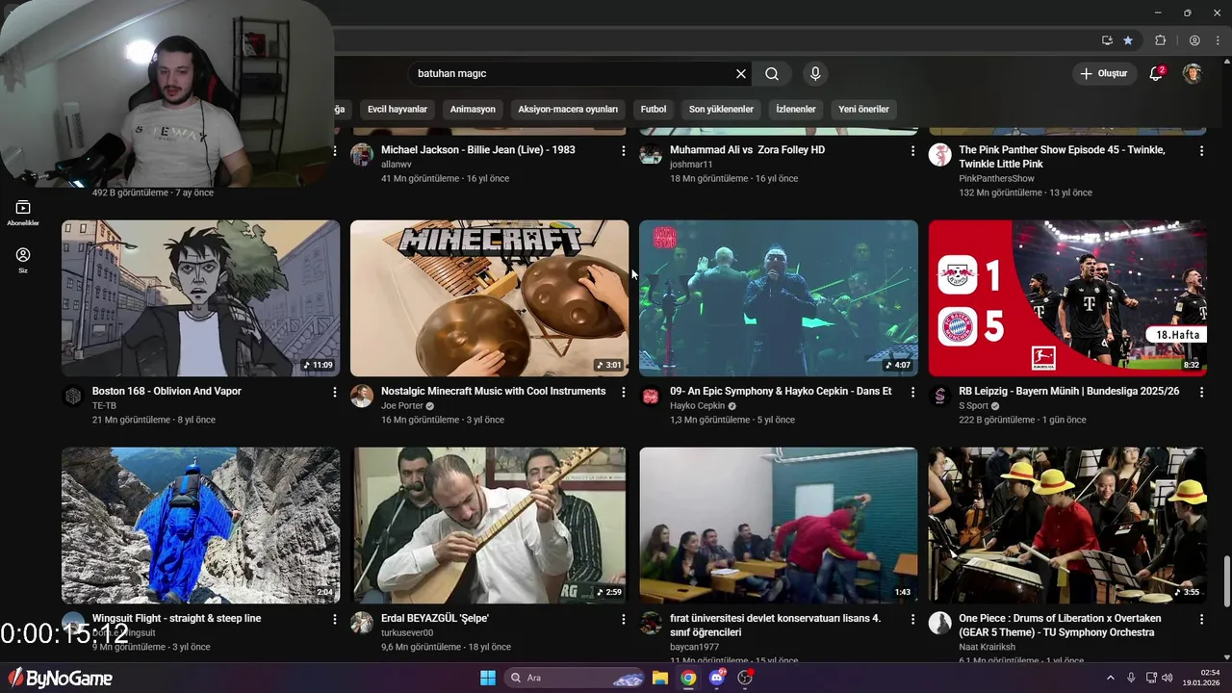Open the allanwv channel avatar
Viewport: 1232px width, 693px height.
pos(362,154)
